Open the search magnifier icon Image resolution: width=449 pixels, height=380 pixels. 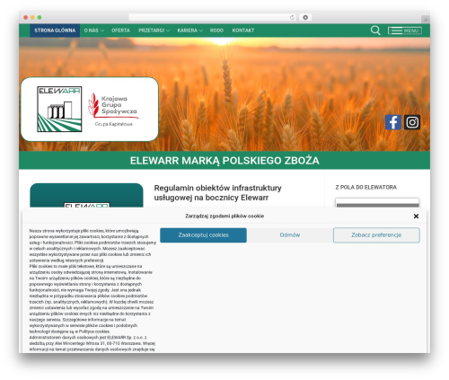pos(375,31)
